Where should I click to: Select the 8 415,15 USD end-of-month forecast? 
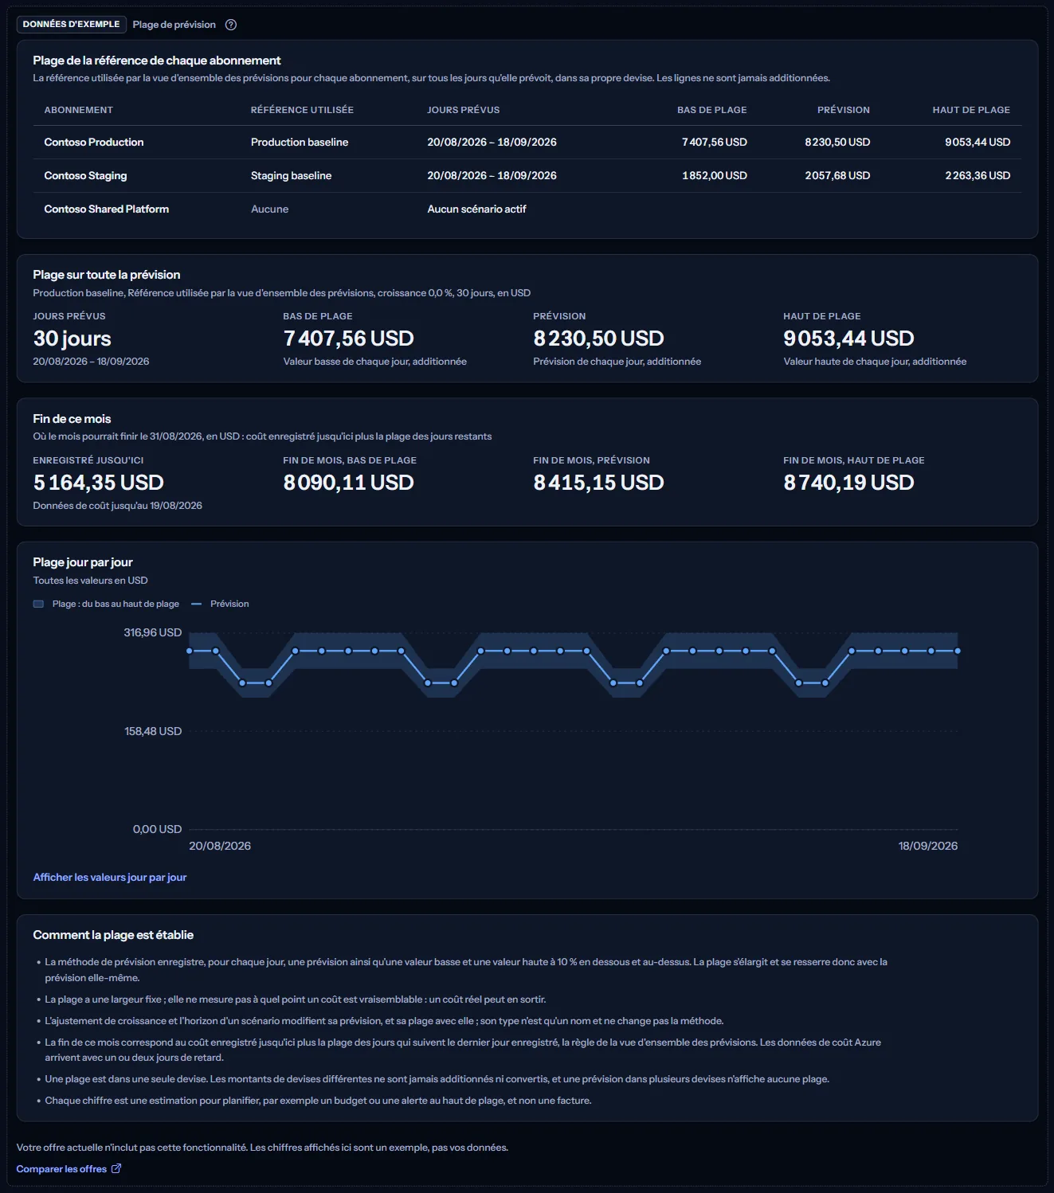pyautogui.click(x=598, y=483)
